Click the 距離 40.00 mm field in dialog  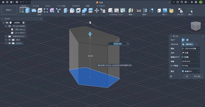pyautogui.click(x=191, y=61)
